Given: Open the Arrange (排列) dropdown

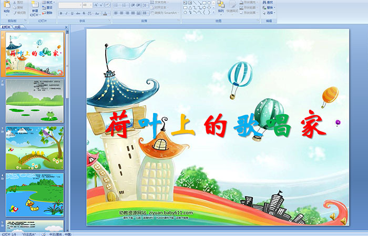Looking at the screenshot, I should 221,7.
